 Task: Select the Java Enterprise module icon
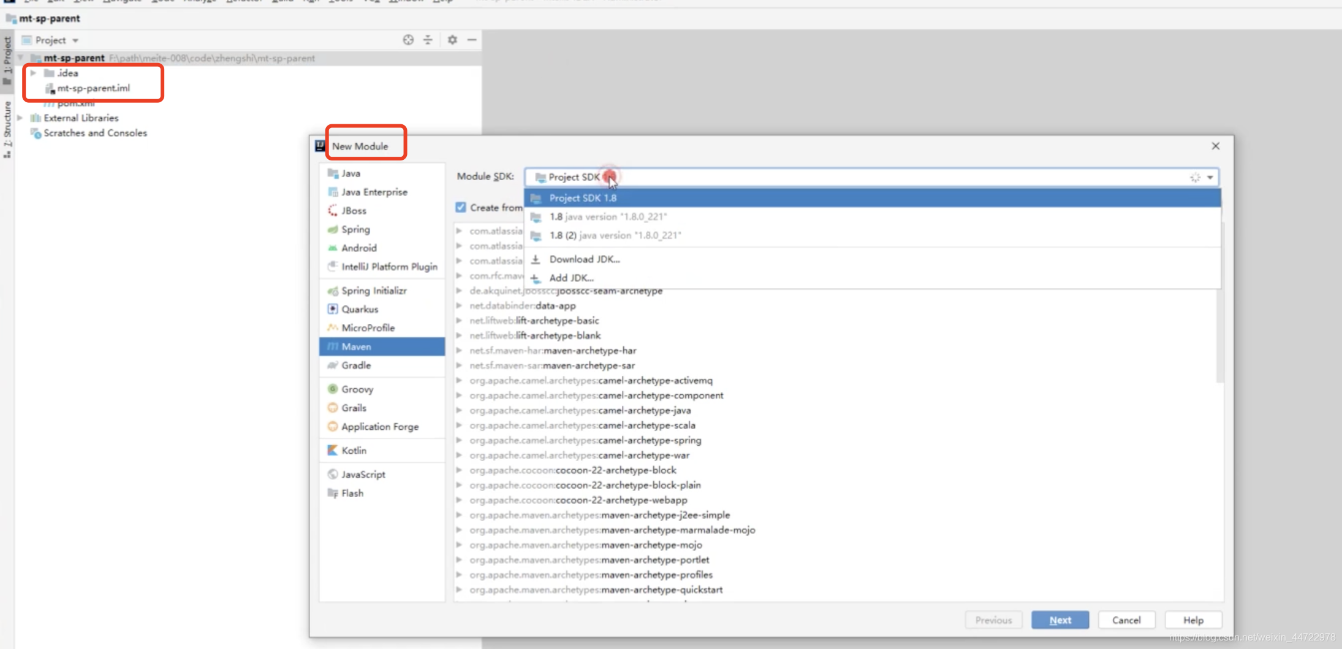(333, 192)
